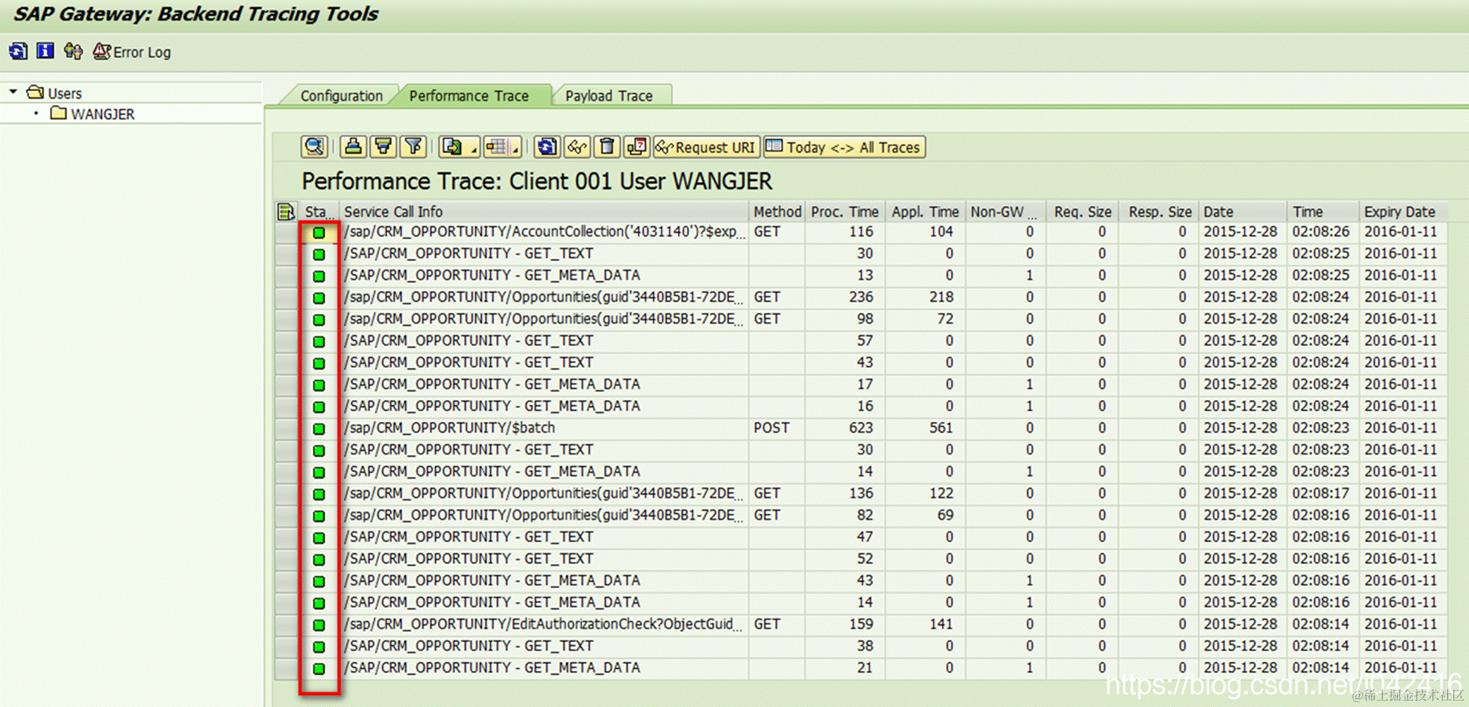Toggle Today <-> All Traces view
Image resolution: width=1469 pixels, height=707 pixels.
(844, 147)
